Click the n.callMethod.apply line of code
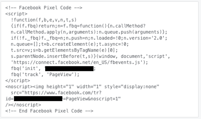 point(89,32)
